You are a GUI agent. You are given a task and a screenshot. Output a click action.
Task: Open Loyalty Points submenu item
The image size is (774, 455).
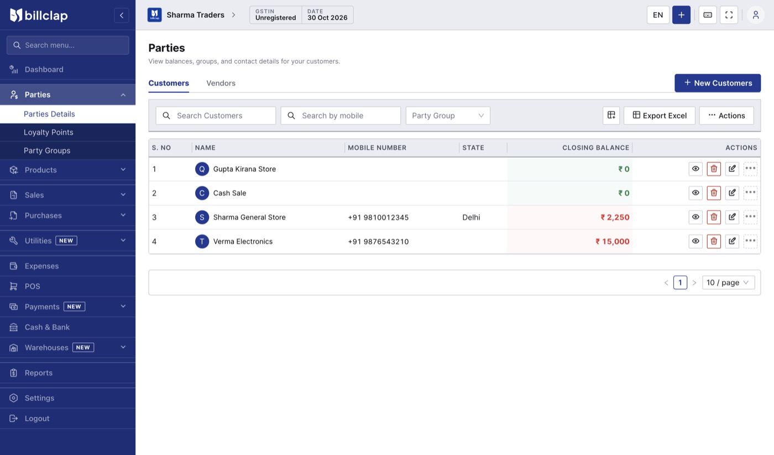pos(67,132)
